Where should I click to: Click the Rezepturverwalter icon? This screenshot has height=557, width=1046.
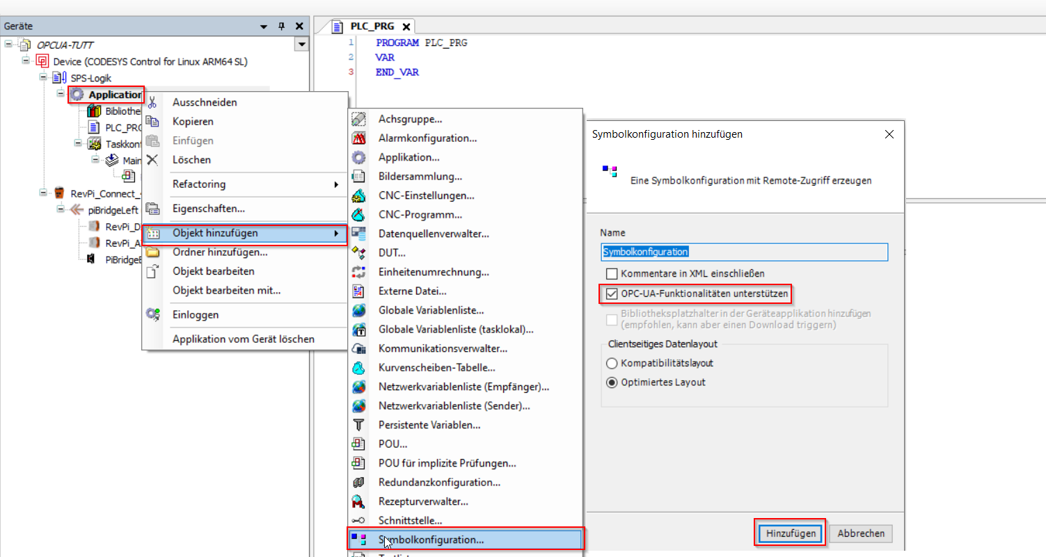(359, 501)
